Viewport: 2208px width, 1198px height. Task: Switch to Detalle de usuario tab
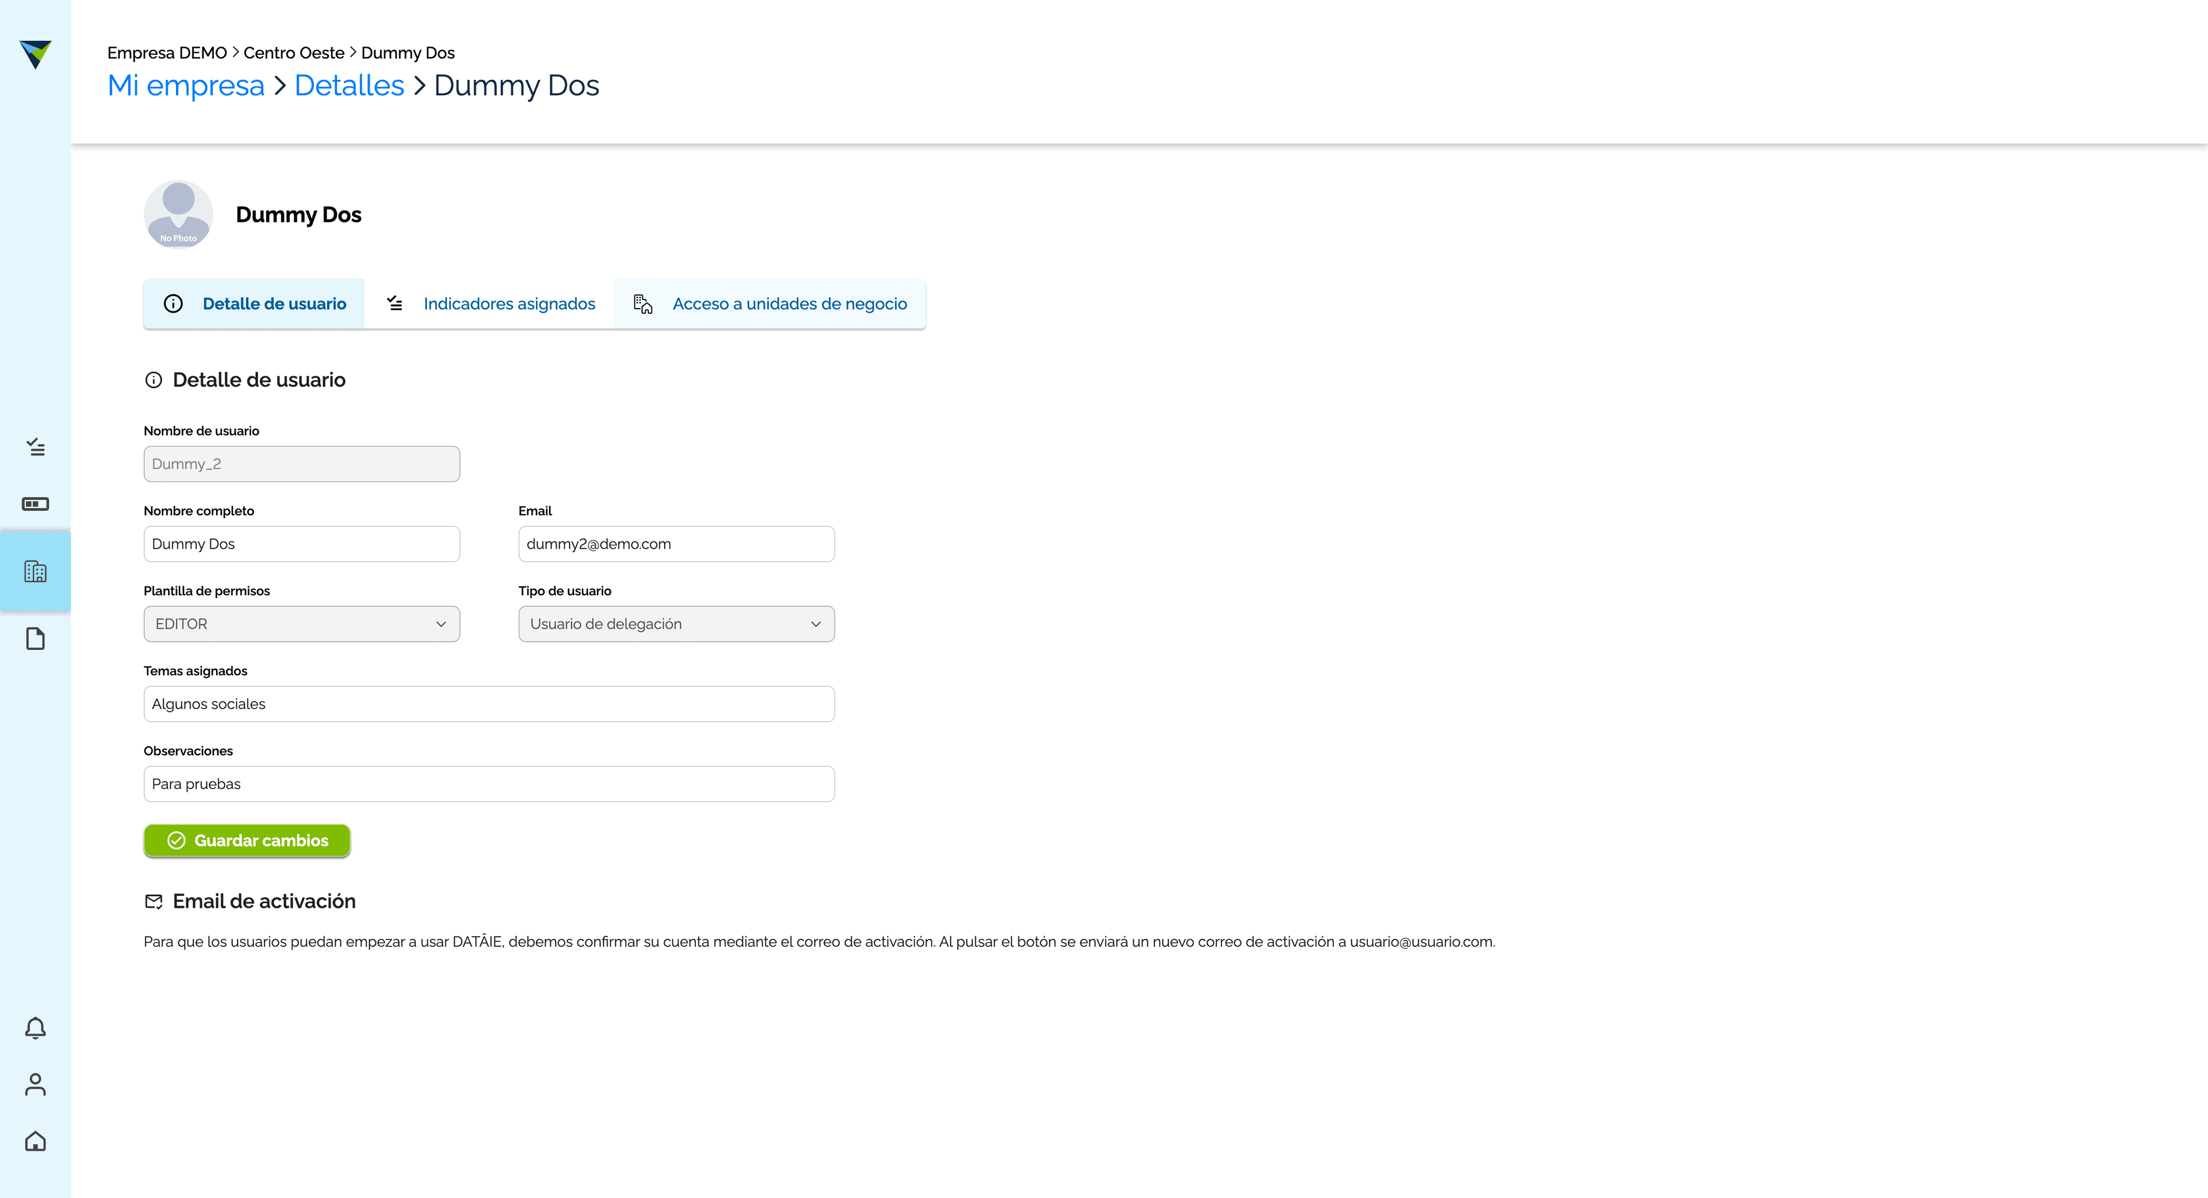click(255, 304)
